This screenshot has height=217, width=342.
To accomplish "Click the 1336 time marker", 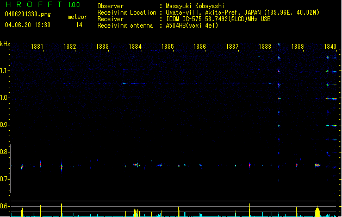I will tap(200, 47).
